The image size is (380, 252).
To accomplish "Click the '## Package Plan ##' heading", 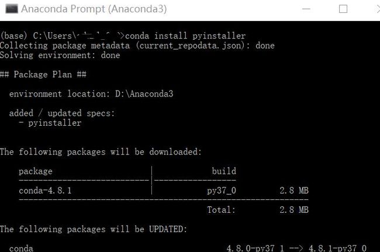I will (x=43, y=74).
